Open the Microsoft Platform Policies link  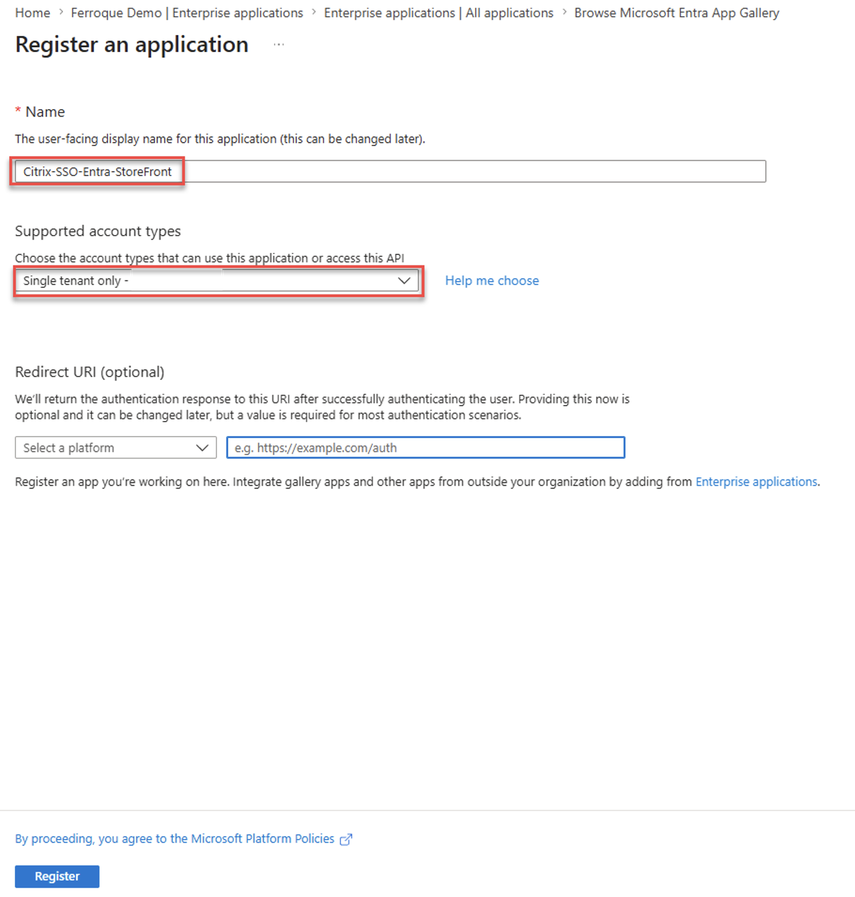click(175, 839)
